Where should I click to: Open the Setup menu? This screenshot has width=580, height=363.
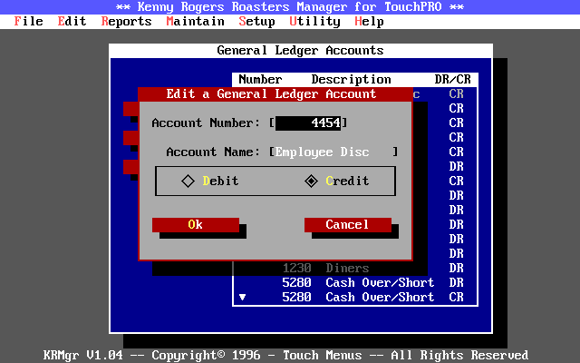coord(256,22)
